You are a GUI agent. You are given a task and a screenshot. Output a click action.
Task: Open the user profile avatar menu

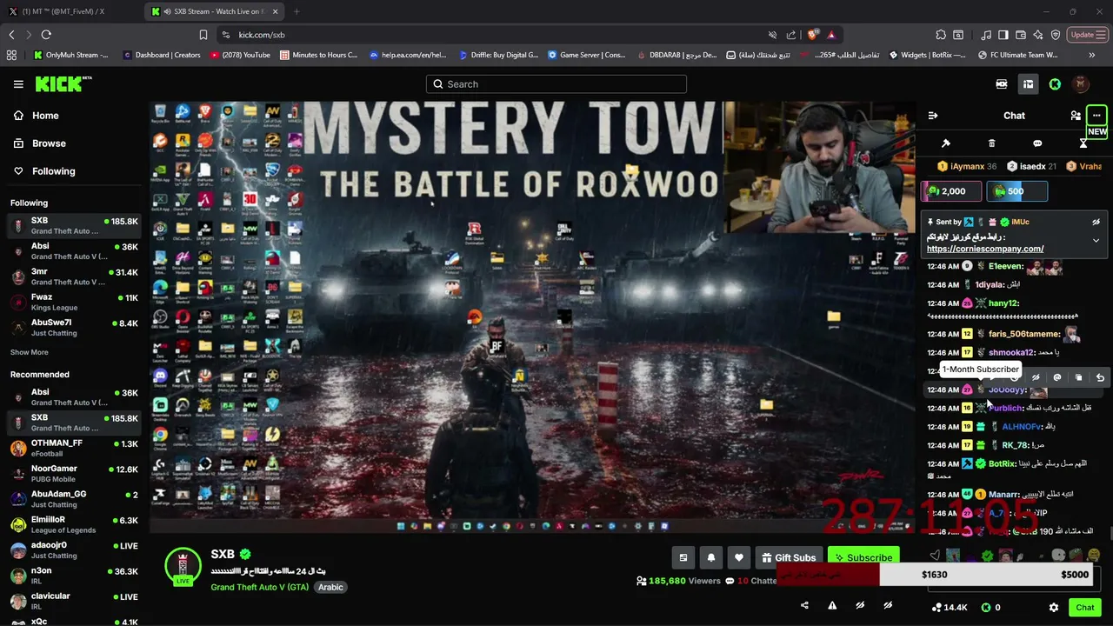tap(1081, 84)
